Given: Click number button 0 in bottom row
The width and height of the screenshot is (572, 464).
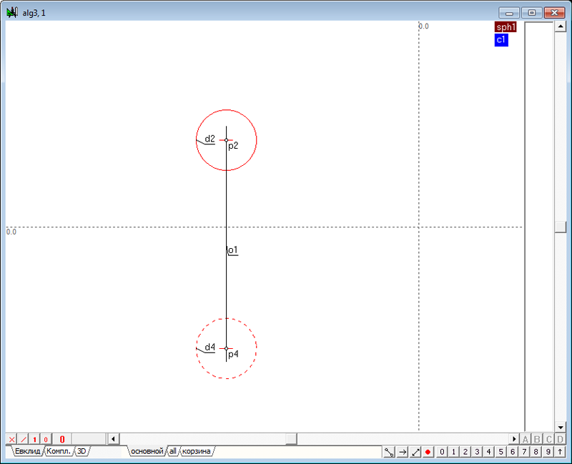Looking at the screenshot, I should point(442,452).
